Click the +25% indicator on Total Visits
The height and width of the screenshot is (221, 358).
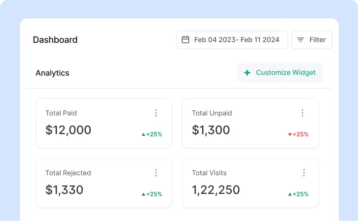(298, 194)
